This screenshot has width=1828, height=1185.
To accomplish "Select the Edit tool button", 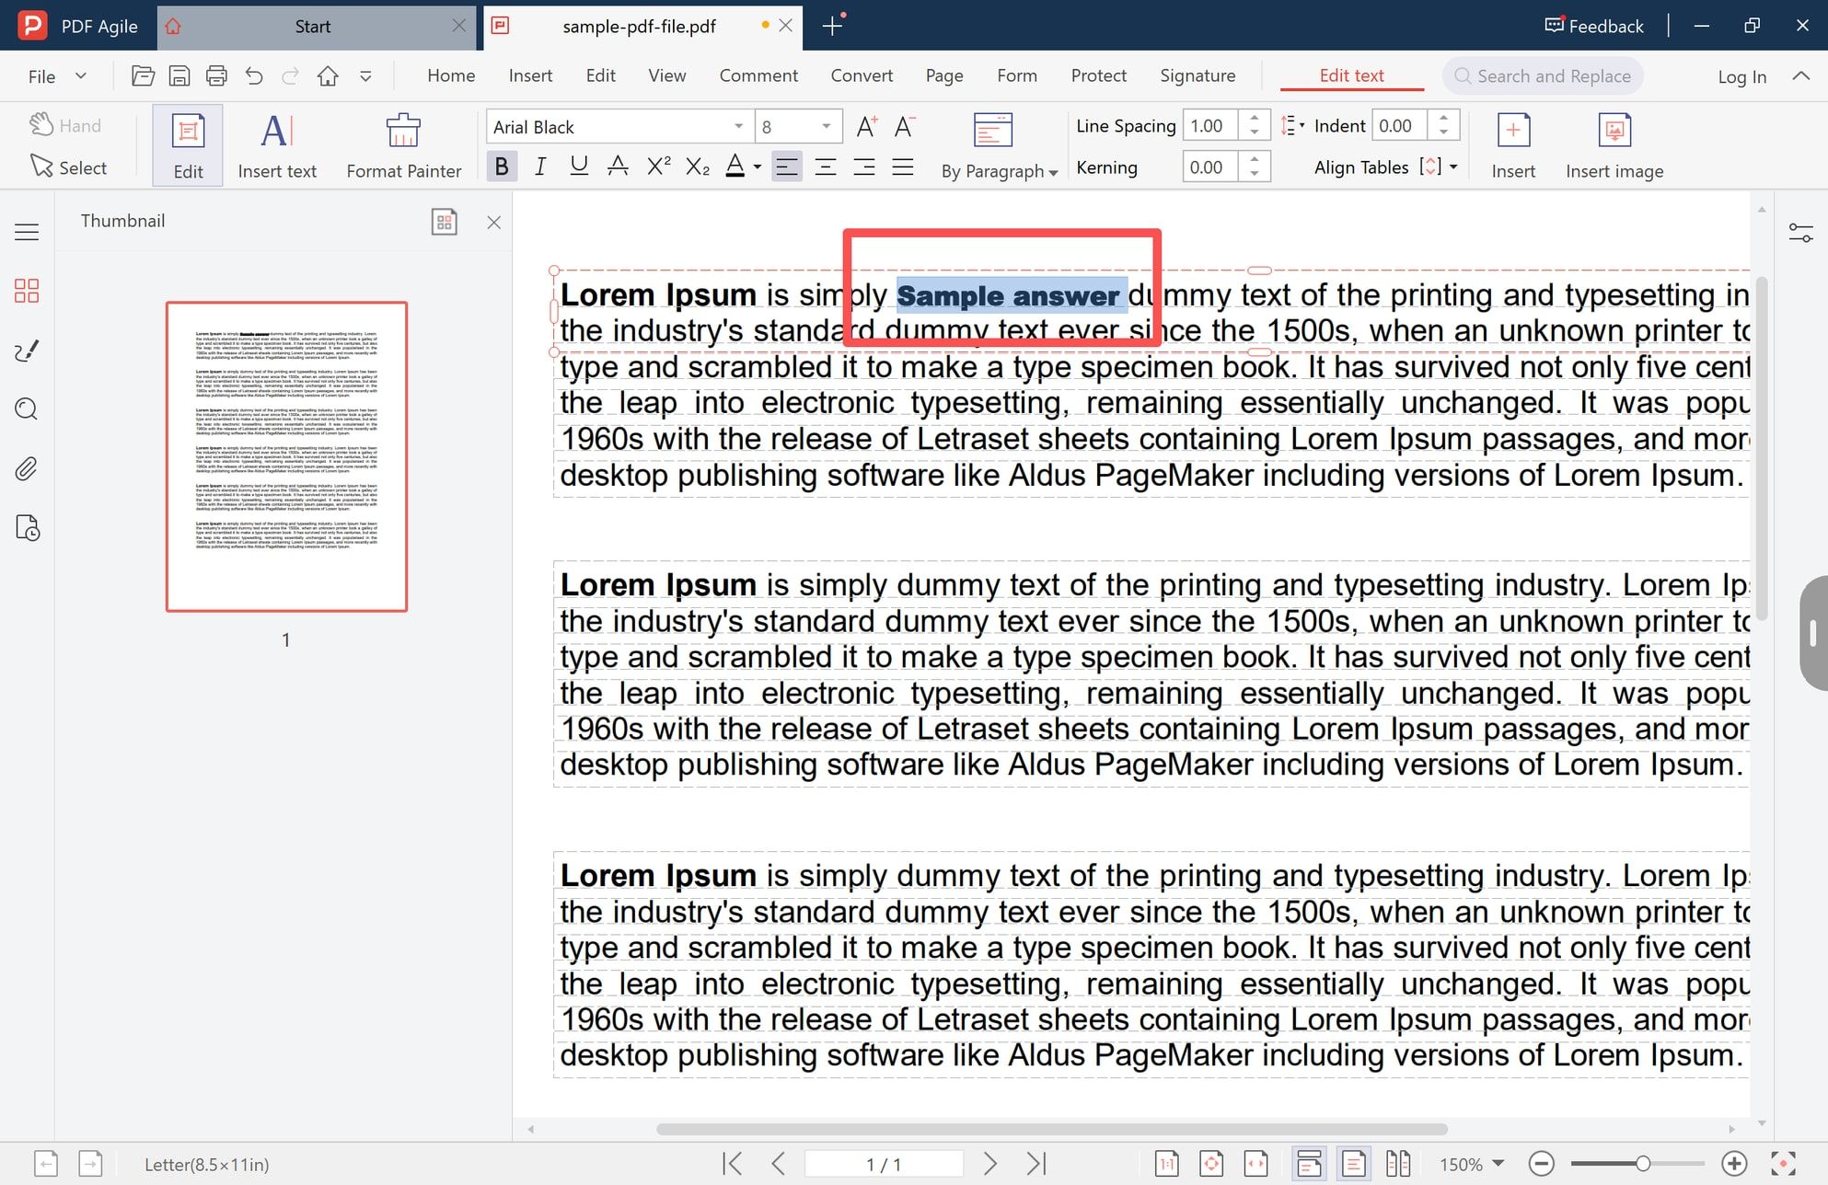I will [188, 146].
